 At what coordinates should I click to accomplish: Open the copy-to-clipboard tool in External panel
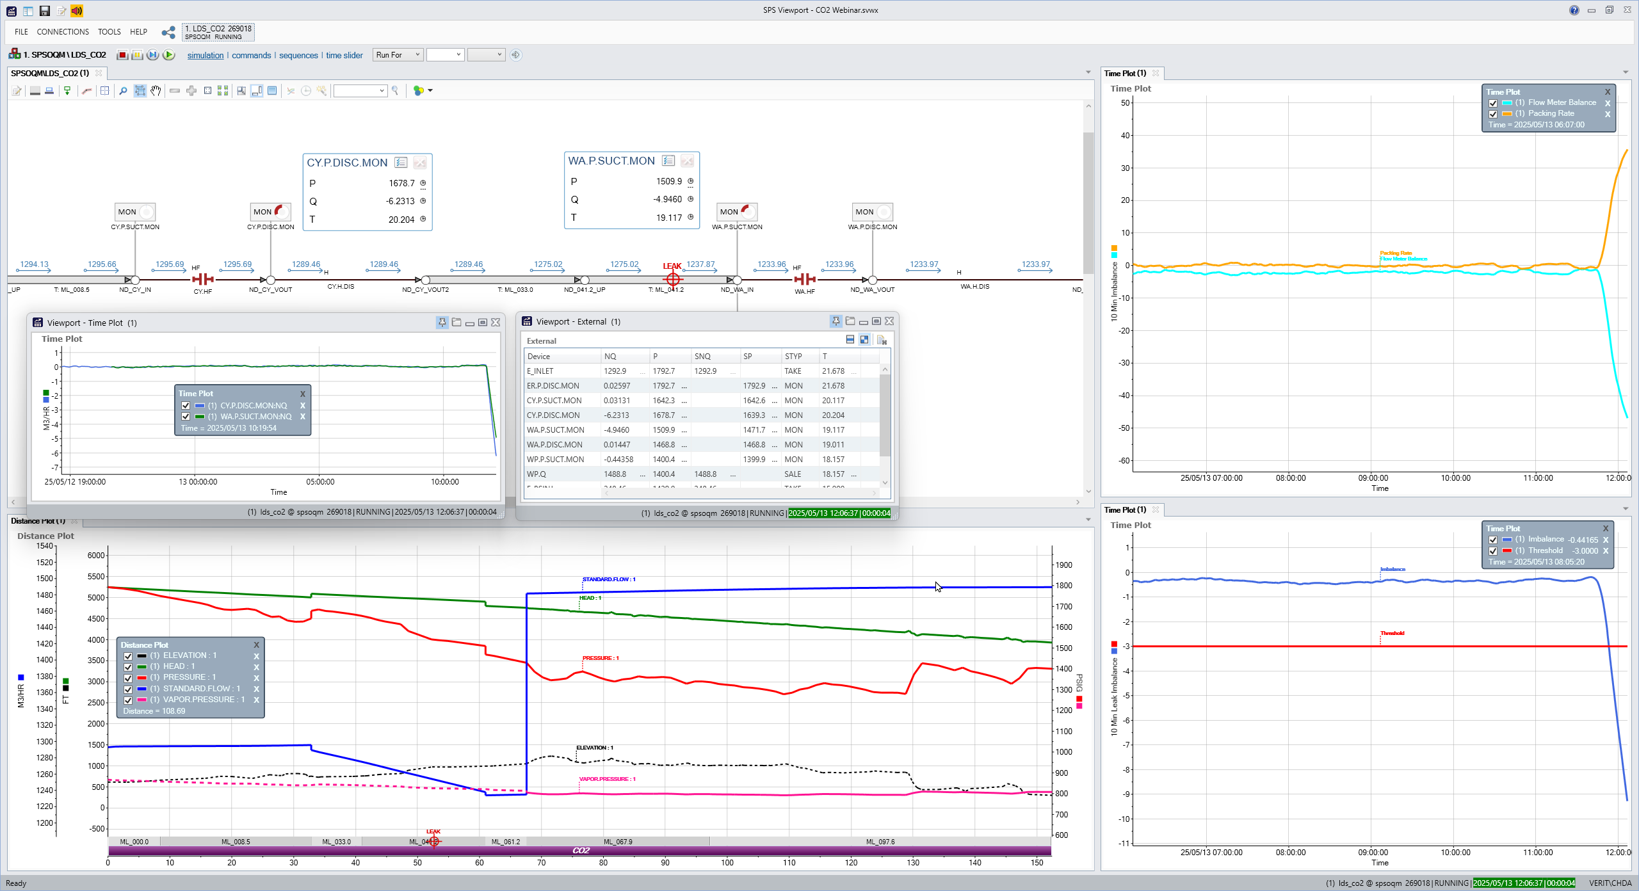(x=882, y=340)
